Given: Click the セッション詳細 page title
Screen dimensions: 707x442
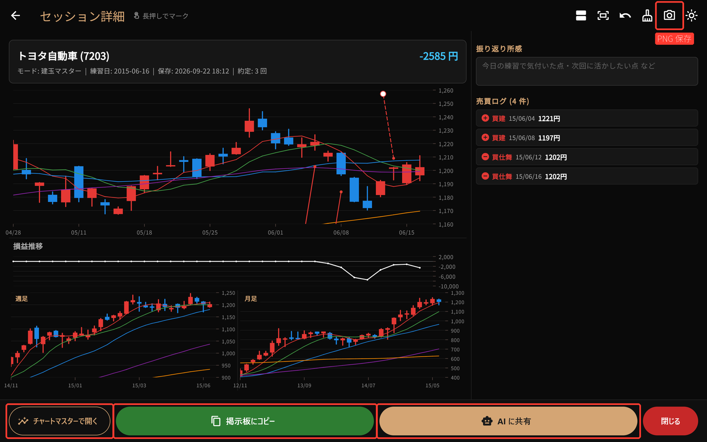Looking at the screenshot, I should [x=82, y=16].
